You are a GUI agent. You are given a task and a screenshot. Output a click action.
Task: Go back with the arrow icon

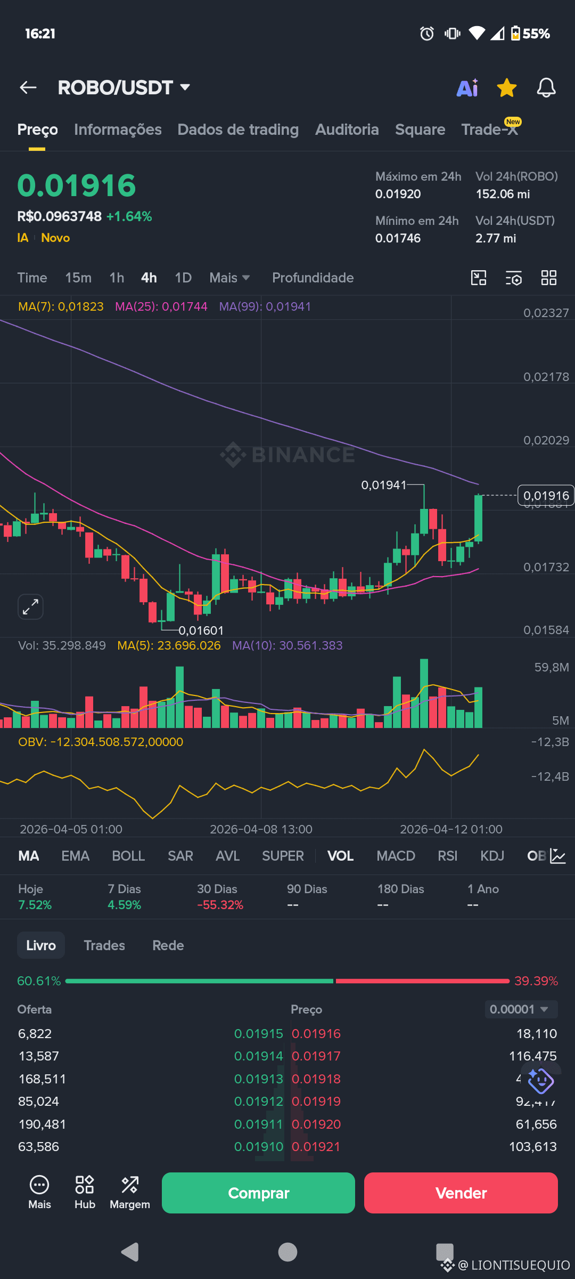[28, 87]
